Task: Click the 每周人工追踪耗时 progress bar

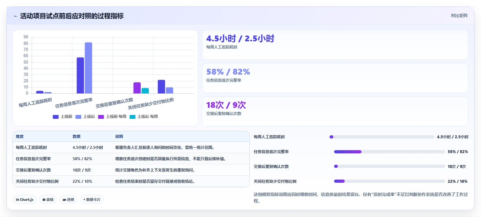Action: 382,137
